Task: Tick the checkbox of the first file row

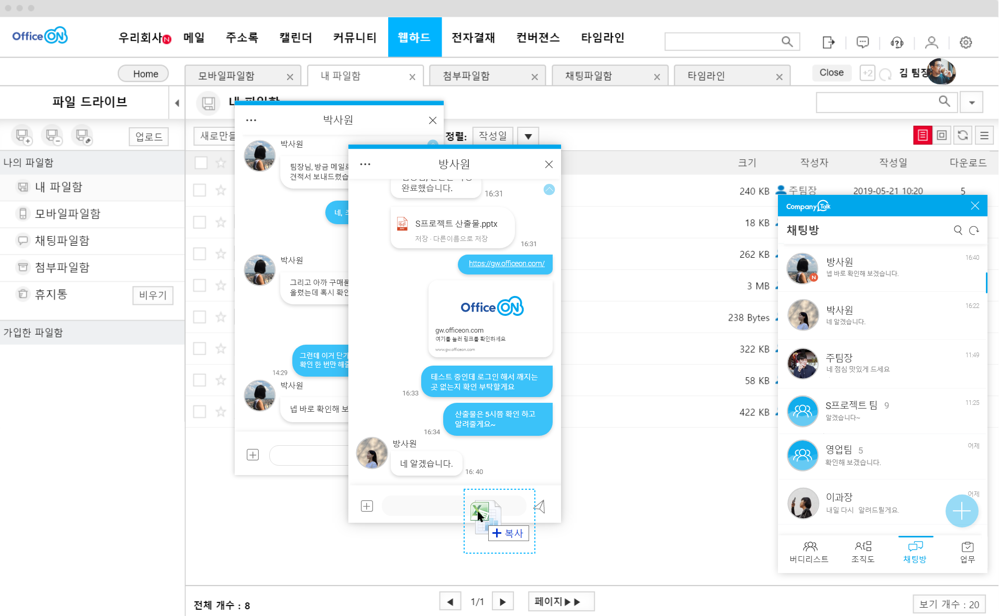Action: click(x=200, y=190)
